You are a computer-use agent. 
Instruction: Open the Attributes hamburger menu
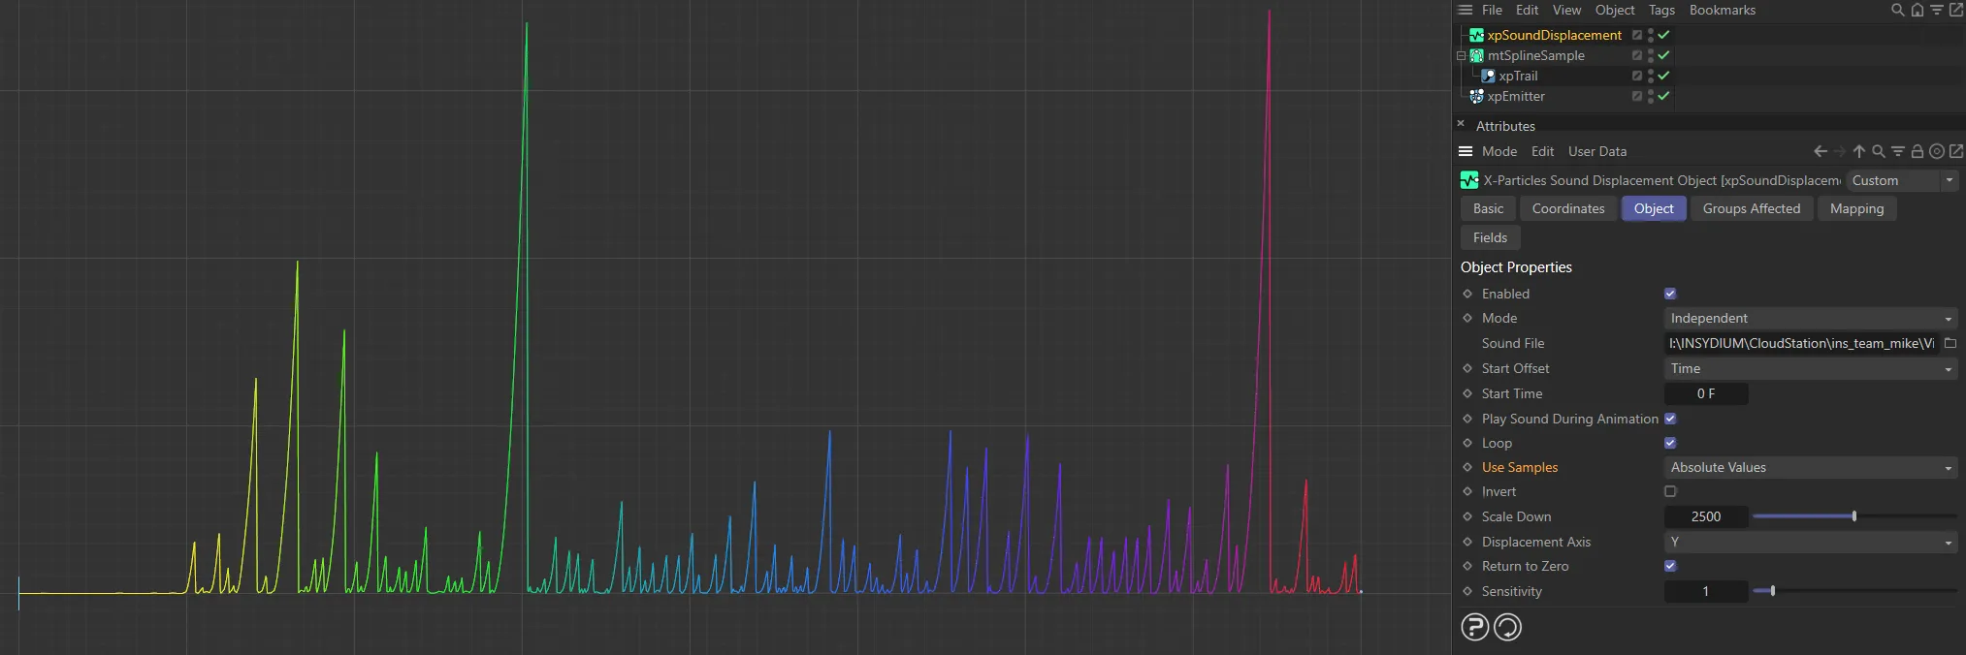pyautogui.click(x=1466, y=151)
